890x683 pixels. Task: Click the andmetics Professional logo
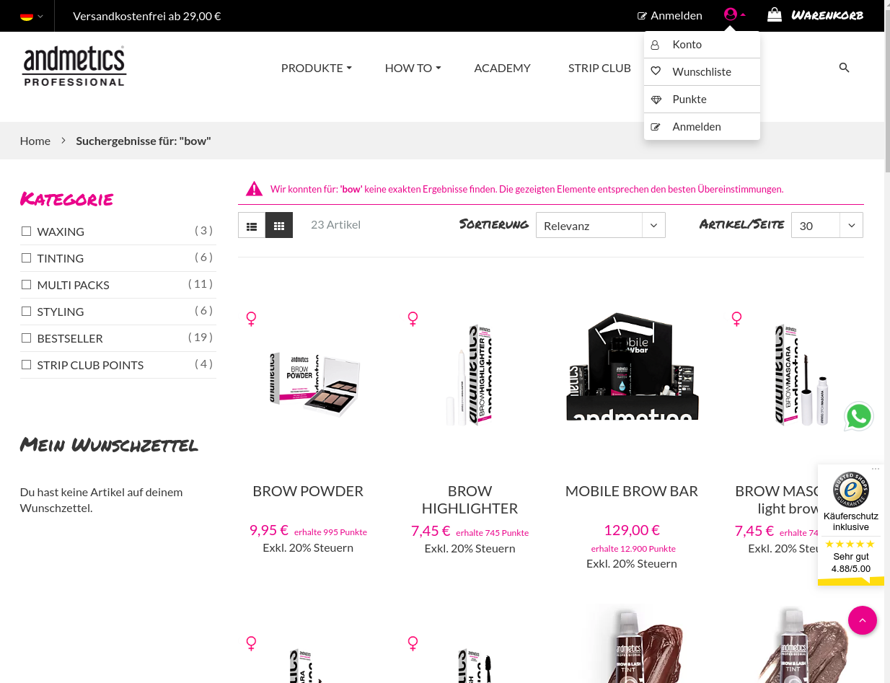click(x=74, y=66)
